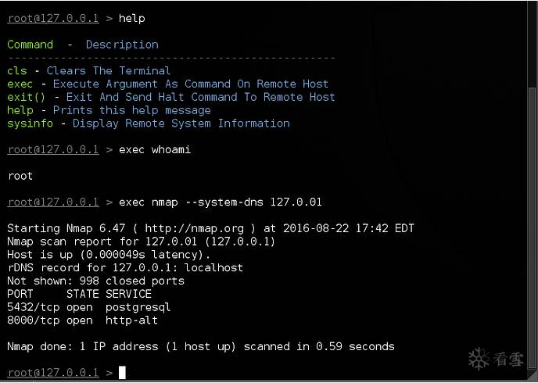Click the last root@127.0.0.1 prompt
Viewport: 538px width, 383px height.
(53, 373)
